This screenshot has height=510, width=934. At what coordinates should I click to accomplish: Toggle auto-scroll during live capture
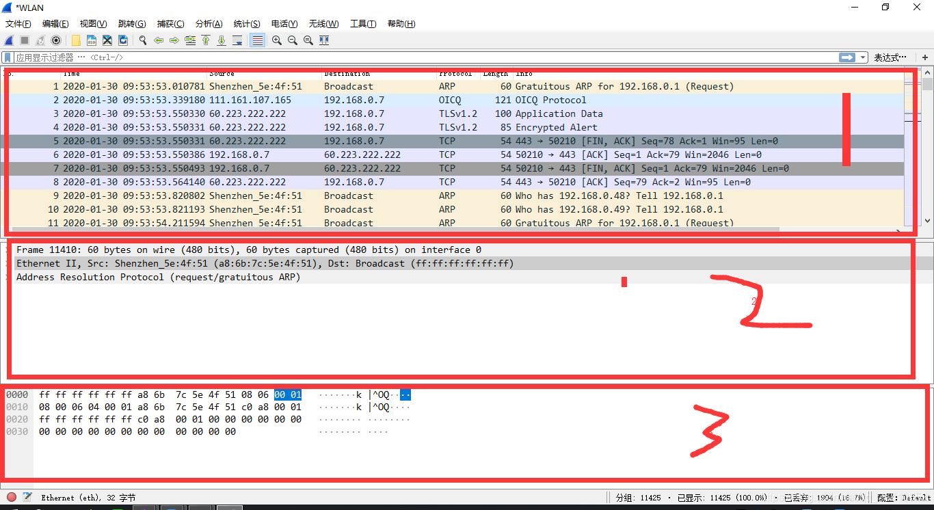[237, 40]
